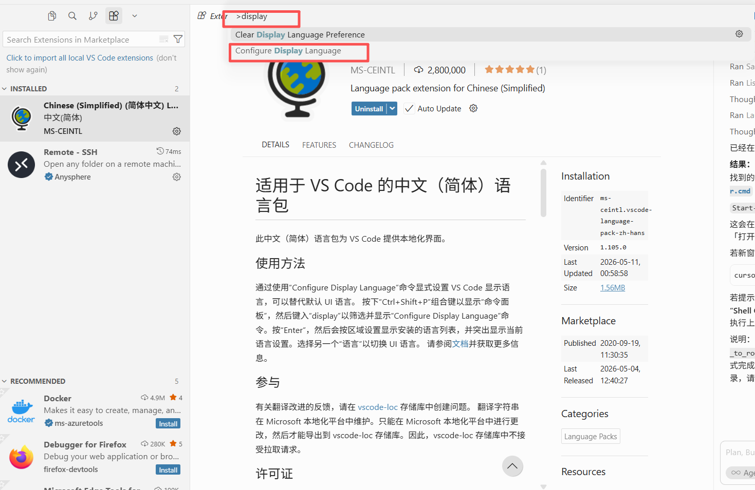Open the extensions filter funnel icon
This screenshot has width=755, height=490.
[x=178, y=39]
